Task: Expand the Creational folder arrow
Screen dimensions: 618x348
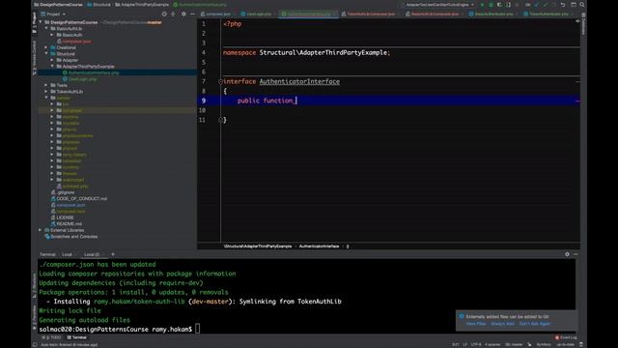Action: pyautogui.click(x=46, y=47)
